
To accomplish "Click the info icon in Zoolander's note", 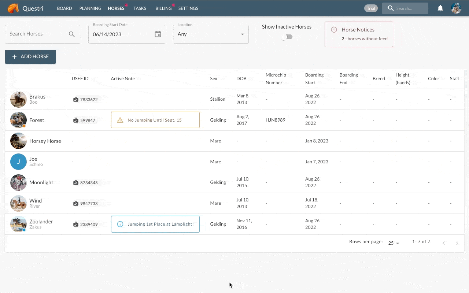I will (120, 224).
